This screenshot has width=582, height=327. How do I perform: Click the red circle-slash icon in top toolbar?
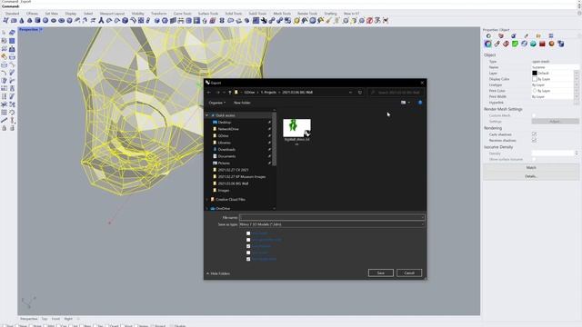point(370,21)
